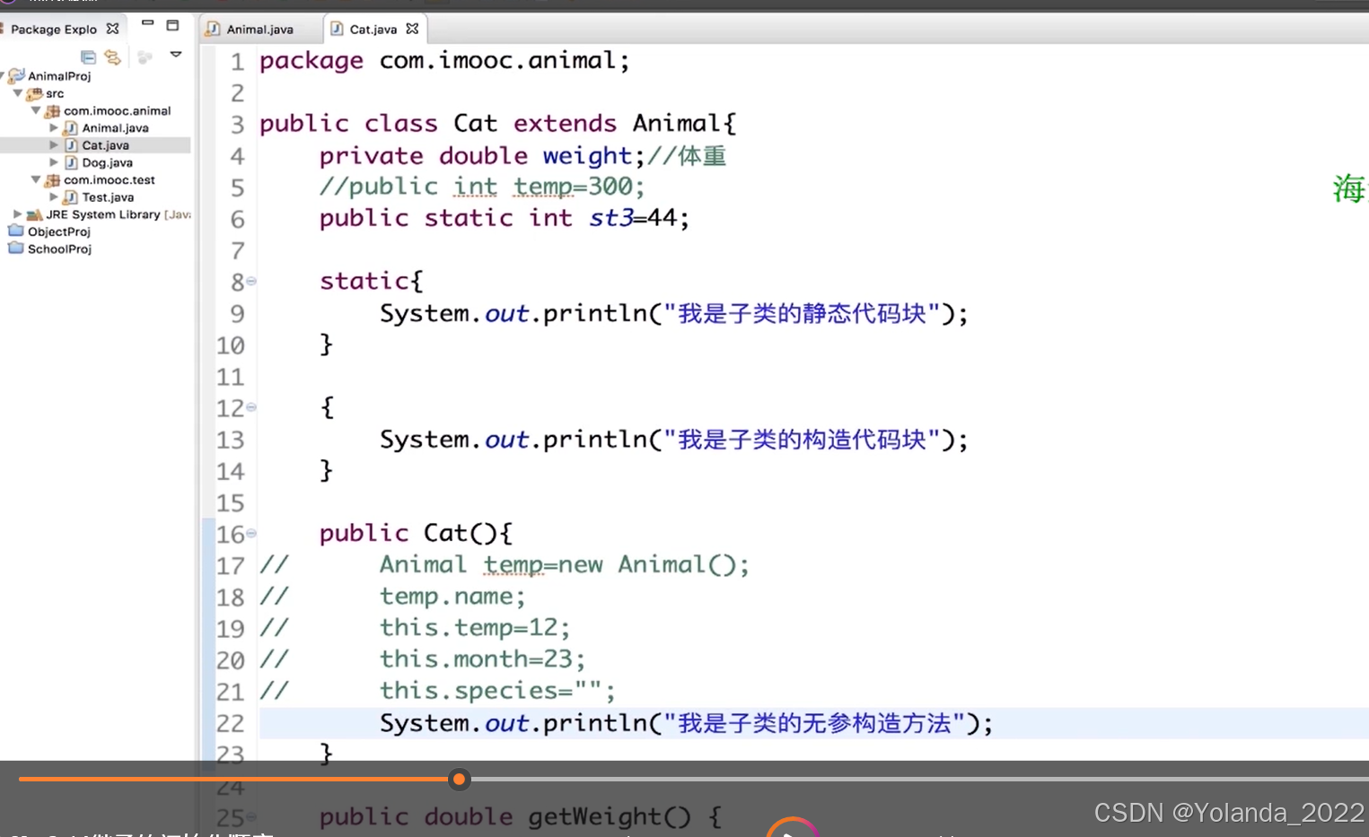Select JRE System Library label
Image resolution: width=1369 pixels, height=837 pixels.
[102, 214]
